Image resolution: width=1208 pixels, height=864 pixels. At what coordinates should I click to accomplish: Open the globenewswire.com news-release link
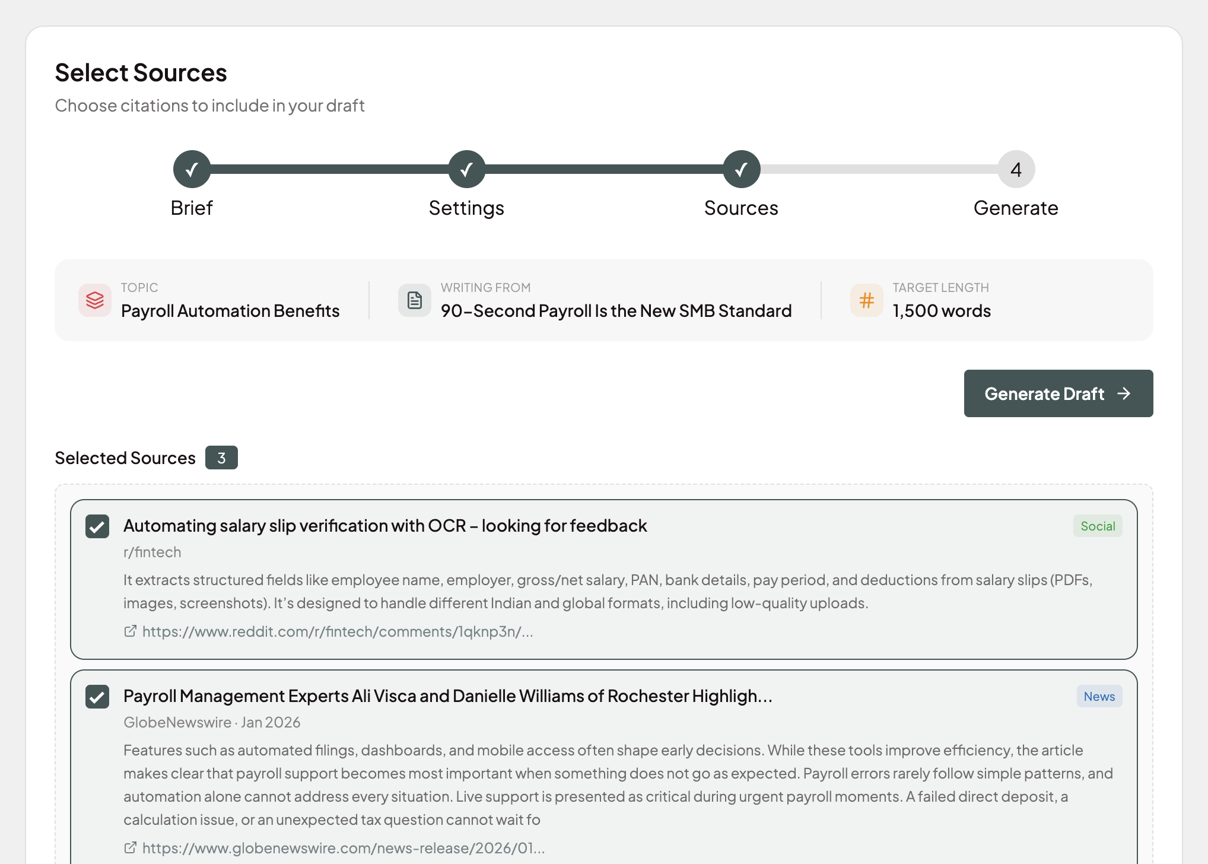(x=344, y=847)
